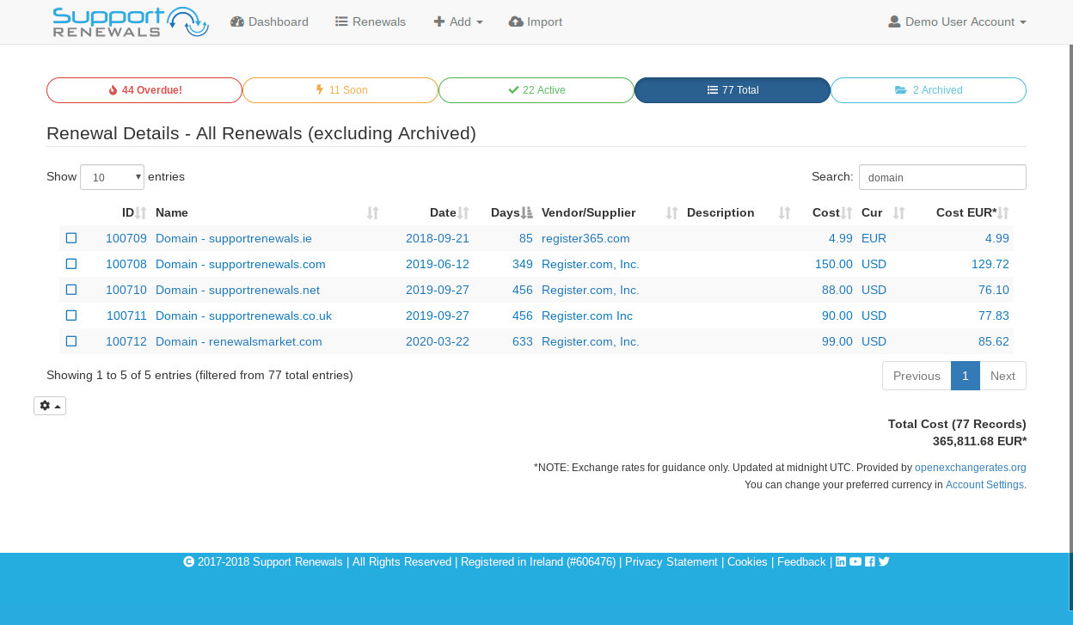Filter by 11 Soon renewals
Image resolution: width=1073 pixels, height=625 pixels.
pos(340,90)
